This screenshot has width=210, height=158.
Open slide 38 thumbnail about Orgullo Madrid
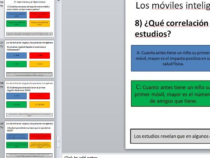[30, 99]
